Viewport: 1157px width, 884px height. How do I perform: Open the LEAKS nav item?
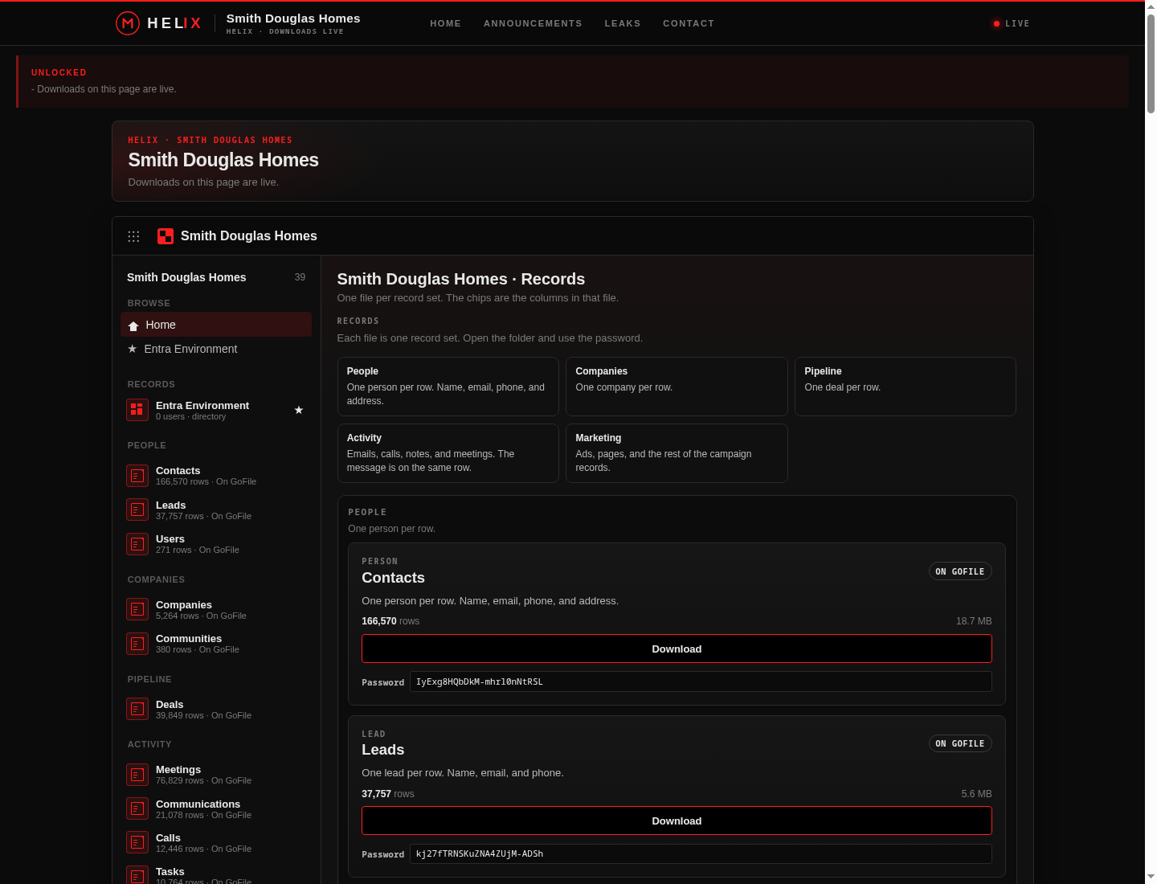click(623, 23)
